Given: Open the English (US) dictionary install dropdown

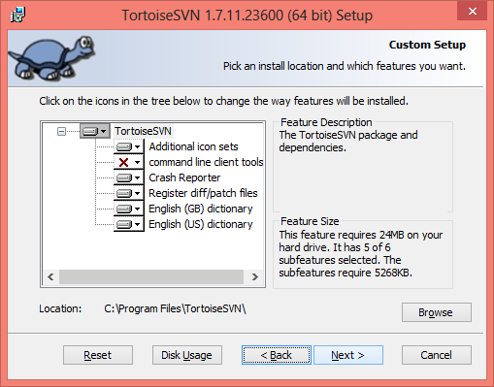Looking at the screenshot, I should pyautogui.click(x=129, y=224).
